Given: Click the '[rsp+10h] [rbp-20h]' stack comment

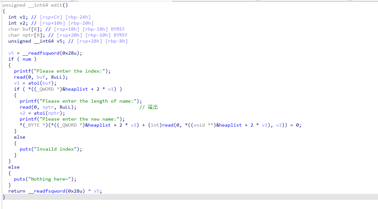Looking at the screenshot, I should tap(67, 23).
